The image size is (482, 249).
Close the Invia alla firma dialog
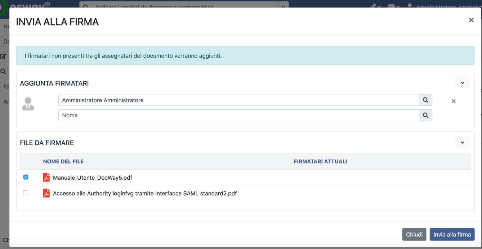click(x=471, y=20)
